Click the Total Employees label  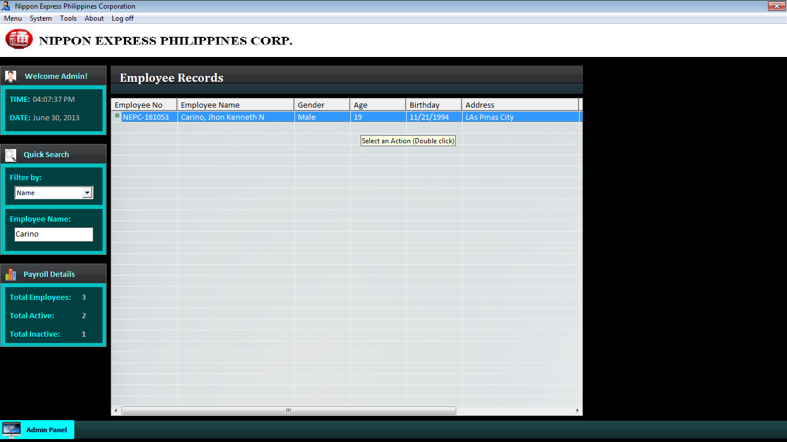(x=40, y=297)
